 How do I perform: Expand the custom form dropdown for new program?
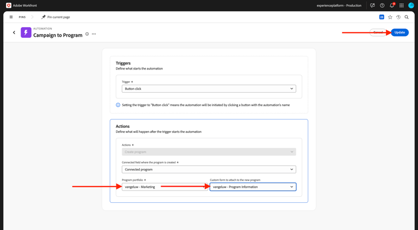(x=253, y=187)
